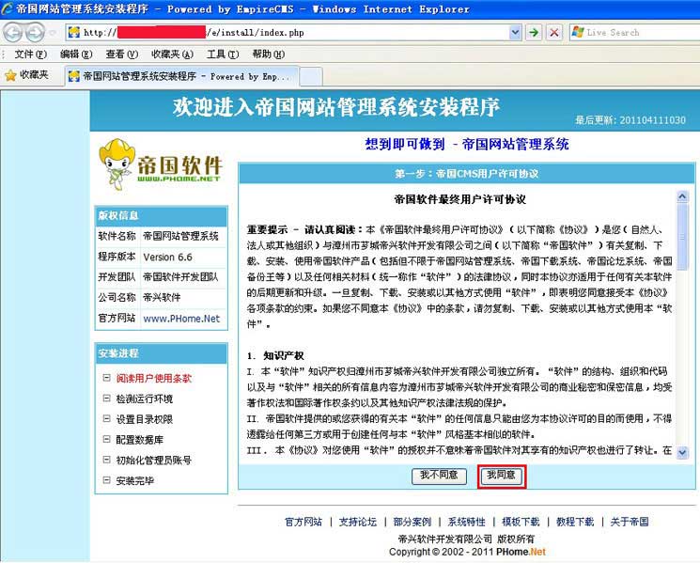Open the 工具(T) menu
This screenshot has width=700, height=563.
pos(223,55)
